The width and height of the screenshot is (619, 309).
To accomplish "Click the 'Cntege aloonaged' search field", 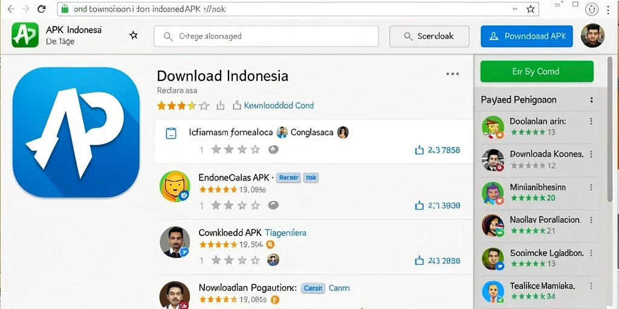I will 266,36.
